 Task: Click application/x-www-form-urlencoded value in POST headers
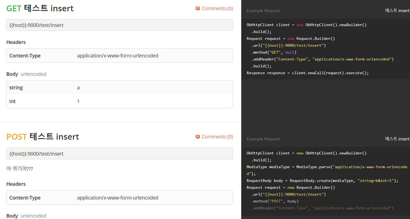coord(118,198)
